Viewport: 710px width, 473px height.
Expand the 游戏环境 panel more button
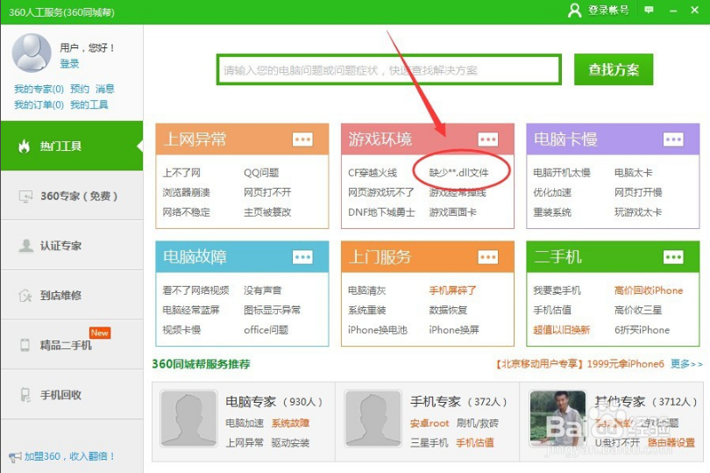[487, 140]
